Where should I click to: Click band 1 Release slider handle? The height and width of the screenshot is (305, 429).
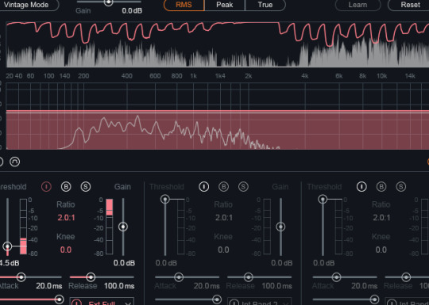(x=91, y=277)
